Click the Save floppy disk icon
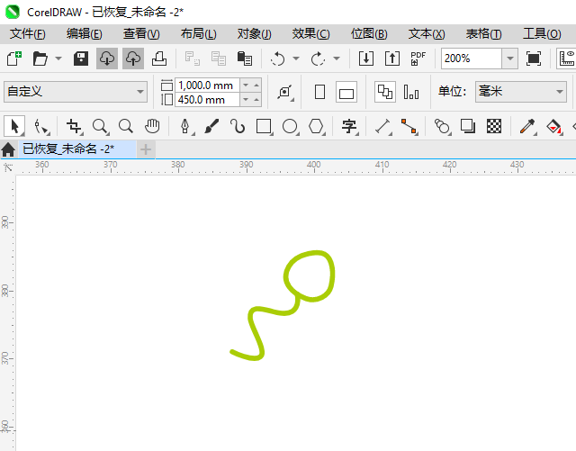 point(80,59)
